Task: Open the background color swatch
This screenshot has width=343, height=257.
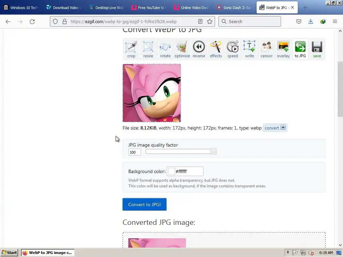Action: pyautogui.click(x=171, y=171)
